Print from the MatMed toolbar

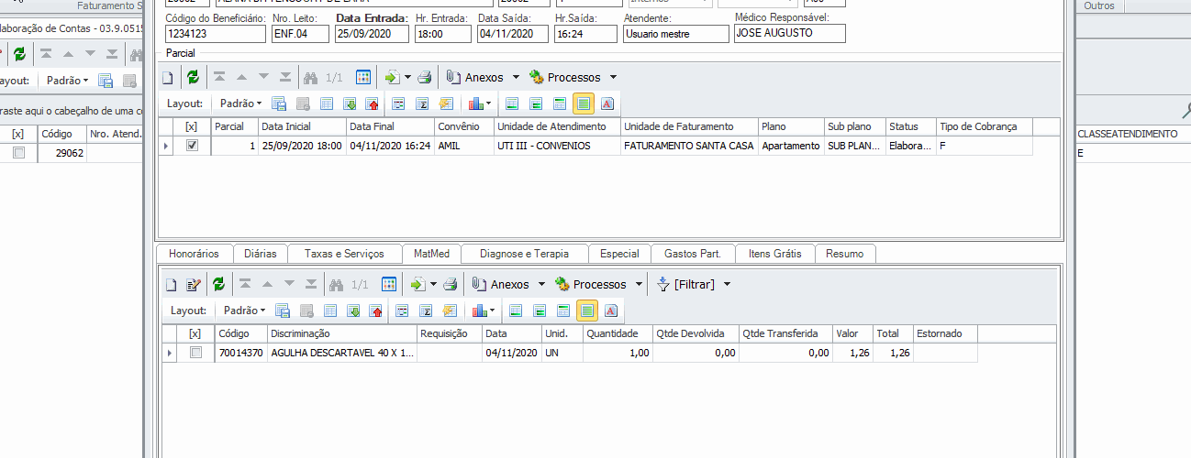[x=450, y=285]
